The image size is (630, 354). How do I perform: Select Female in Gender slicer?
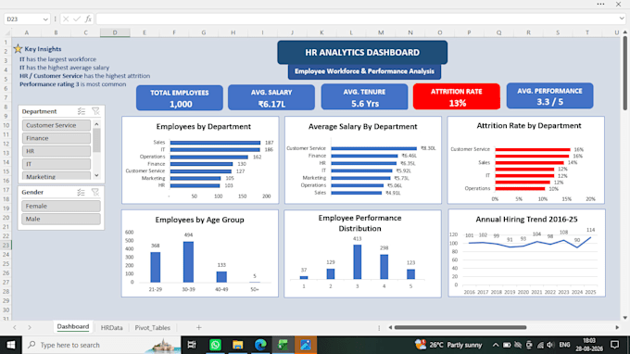61,206
